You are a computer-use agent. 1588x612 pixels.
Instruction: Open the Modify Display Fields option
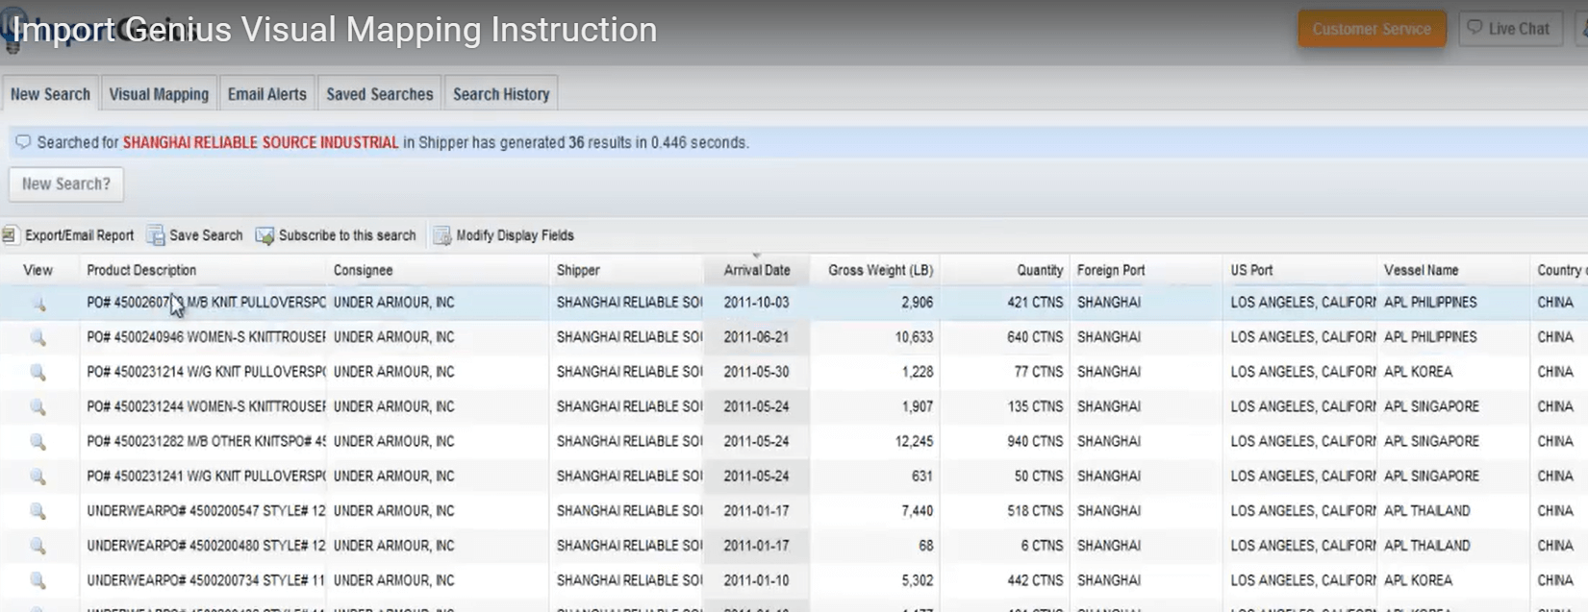tap(515, 235)
